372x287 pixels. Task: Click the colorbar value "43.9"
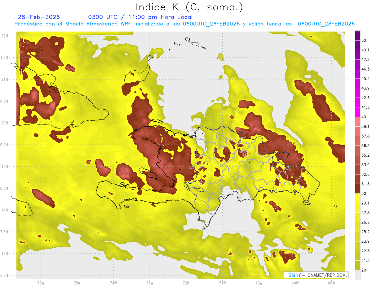(366, 88)
